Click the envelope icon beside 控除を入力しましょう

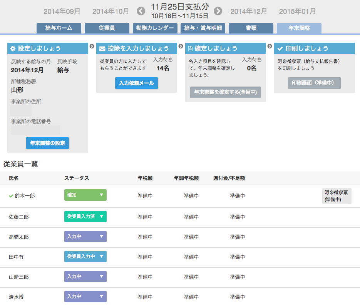pos(102,48)
